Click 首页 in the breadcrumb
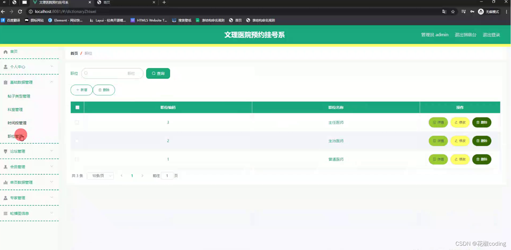This screenshot has height=250, width=511. pyautogui.click(x=74, y=53)
